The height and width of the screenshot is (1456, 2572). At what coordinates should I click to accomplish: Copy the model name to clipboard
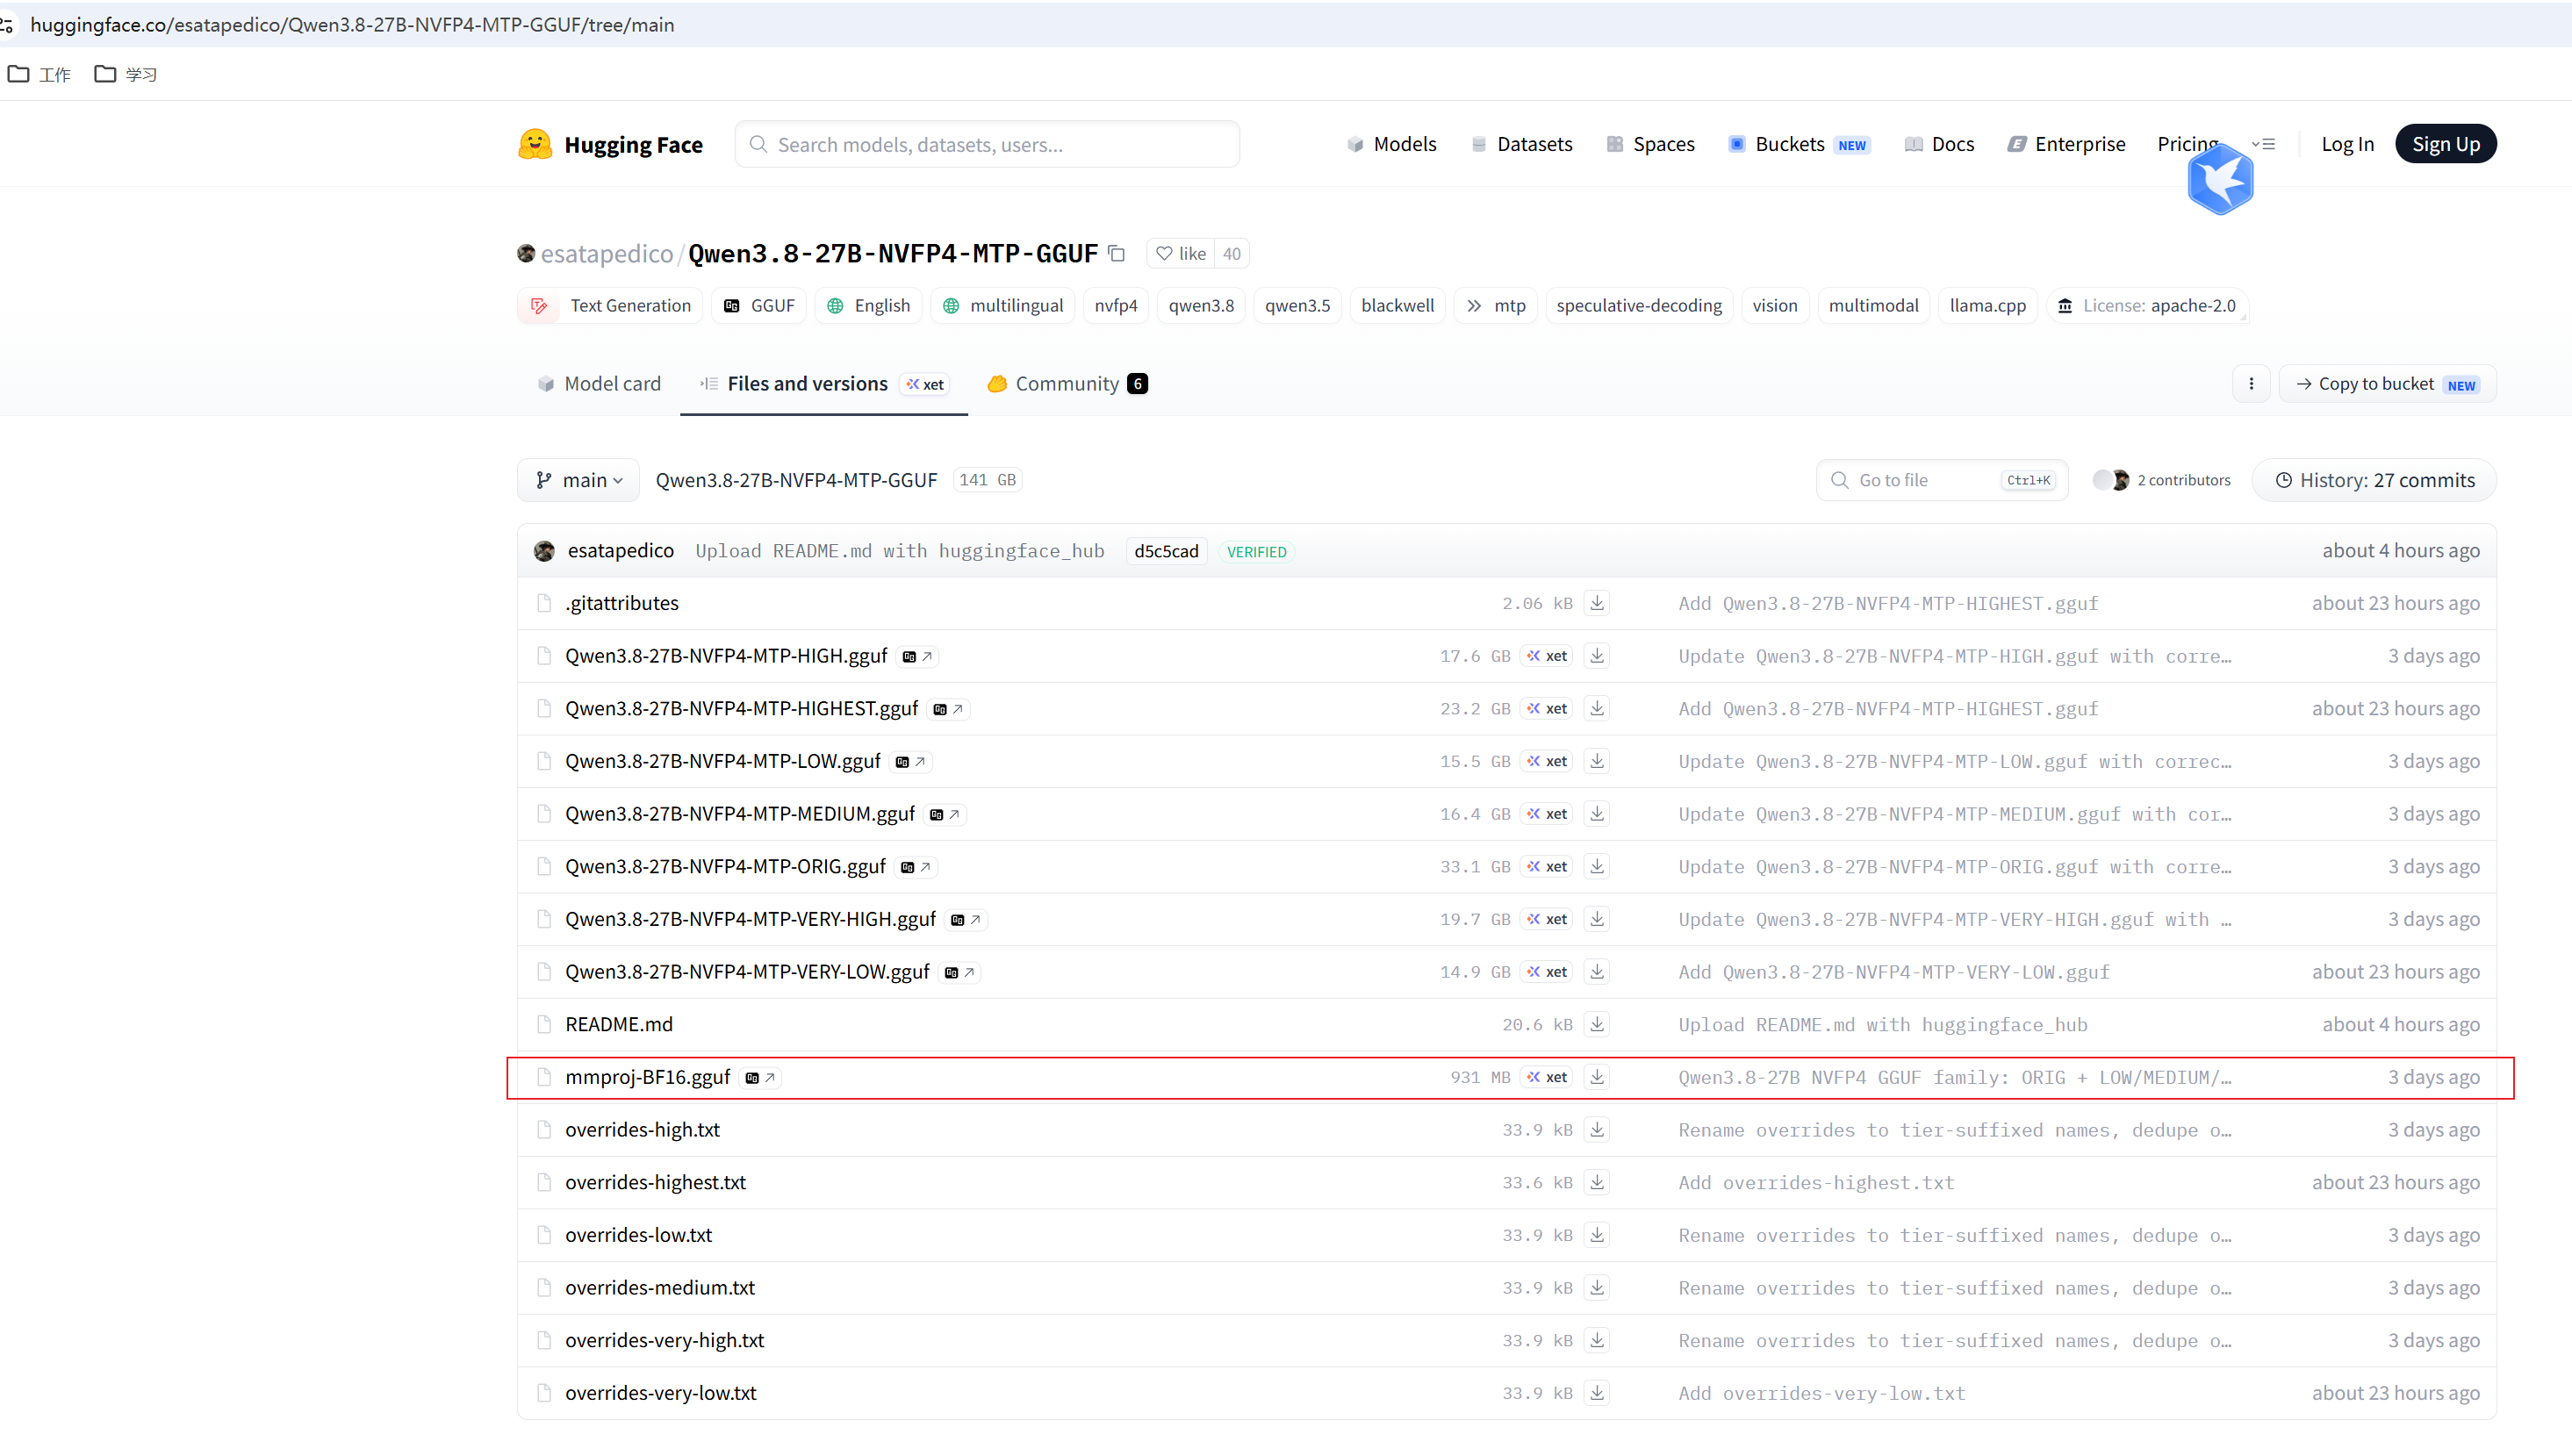click(1117, 254)
